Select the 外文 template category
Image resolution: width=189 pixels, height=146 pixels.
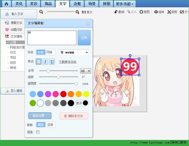point(13,53)
